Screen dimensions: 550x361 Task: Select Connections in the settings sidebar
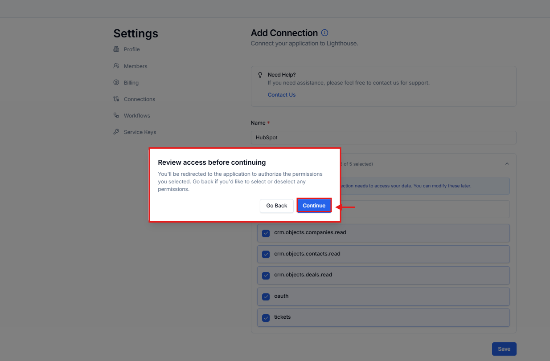tap(140, 99)
